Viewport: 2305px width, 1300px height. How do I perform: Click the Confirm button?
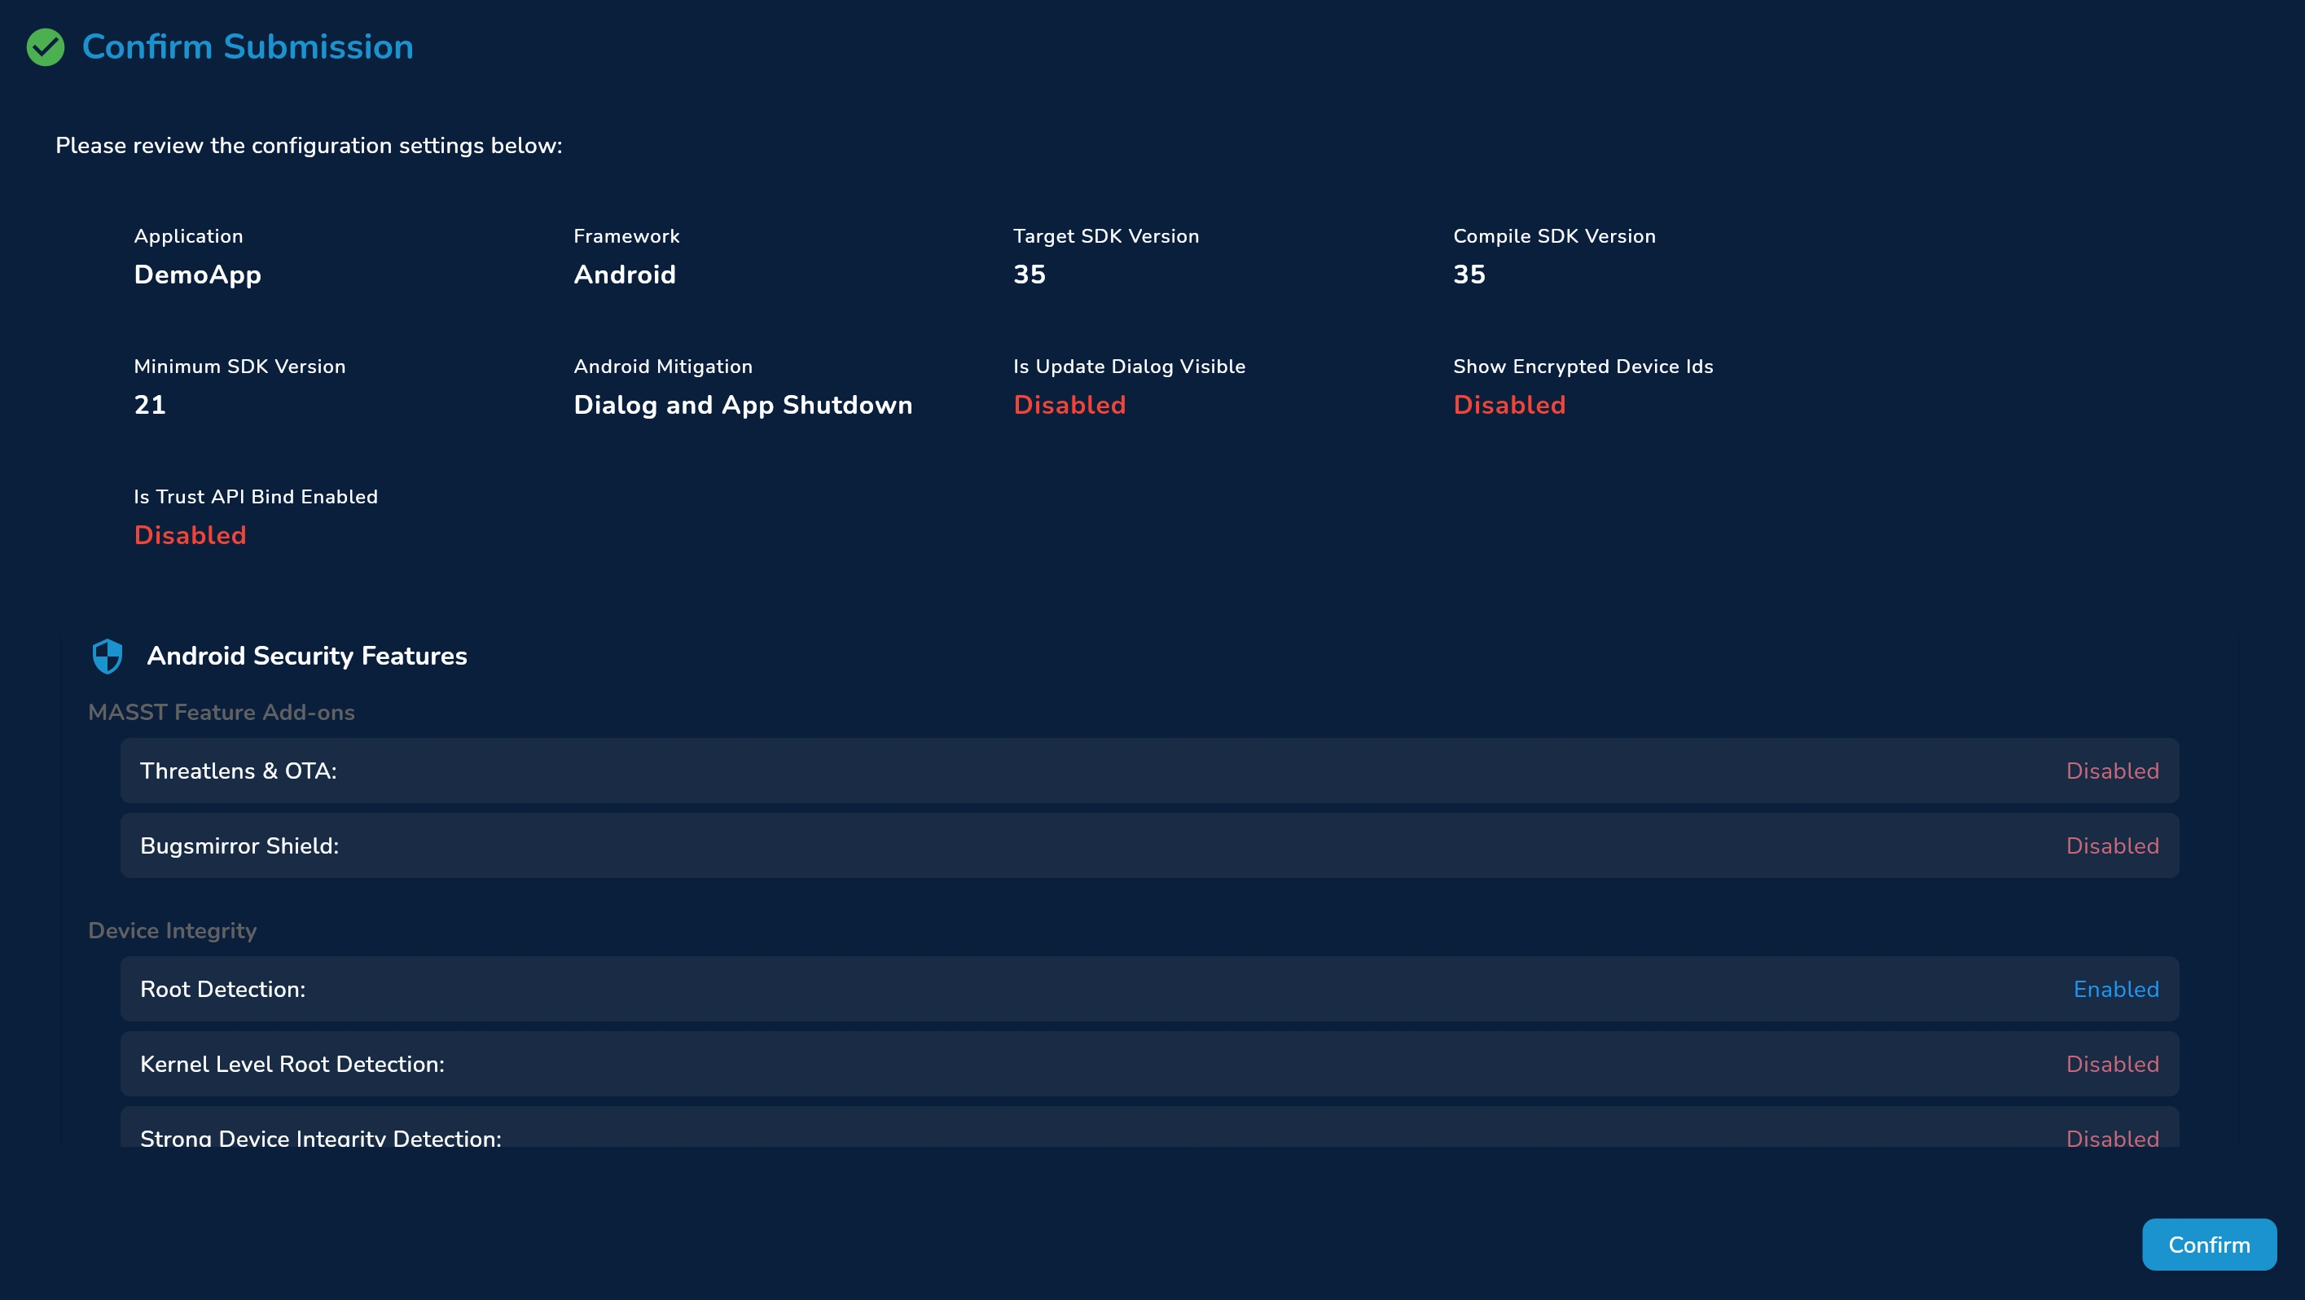point(2208,1245)
